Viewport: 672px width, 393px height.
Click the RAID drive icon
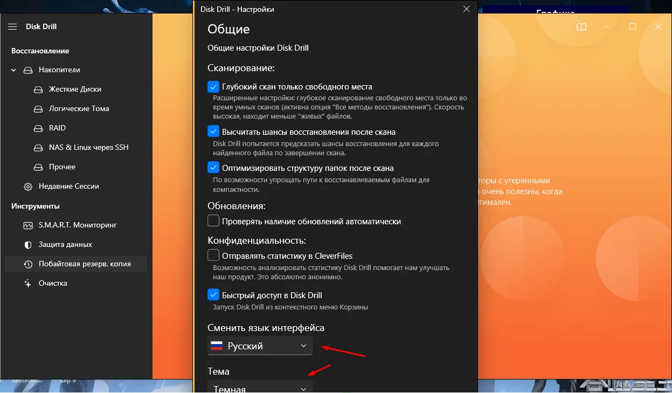click(x=38, y=128)
